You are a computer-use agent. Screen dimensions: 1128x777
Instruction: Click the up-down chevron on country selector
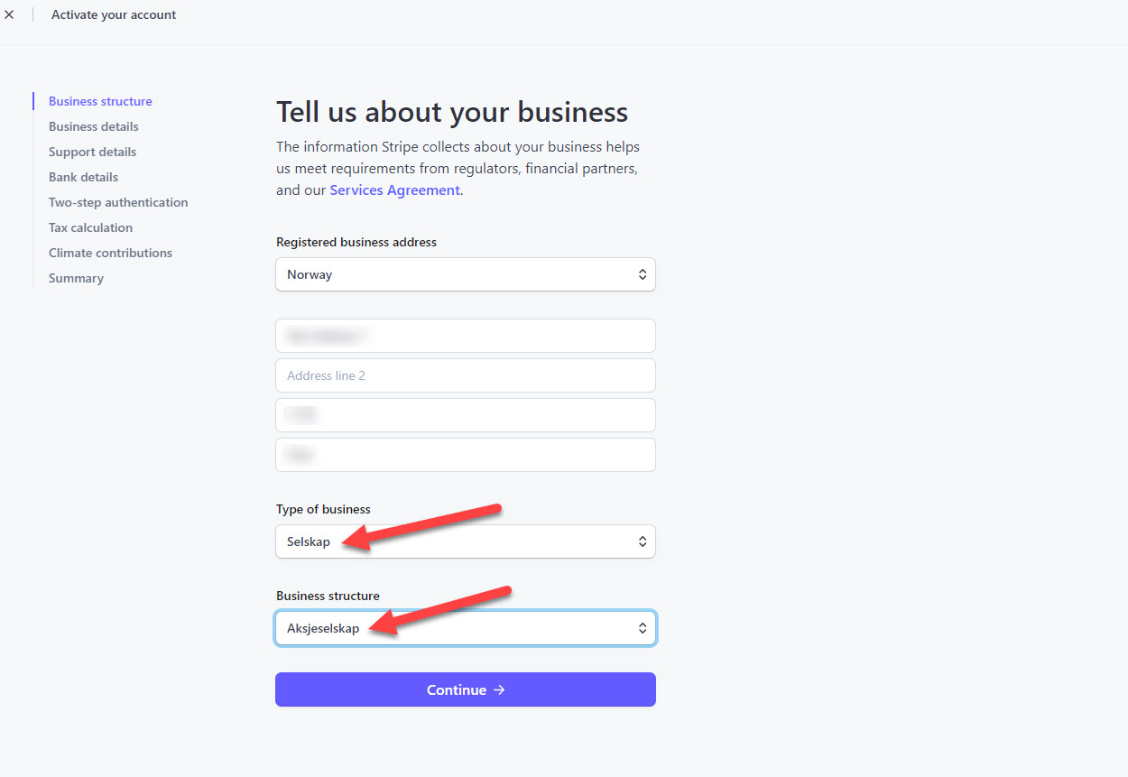pos(643,274)
